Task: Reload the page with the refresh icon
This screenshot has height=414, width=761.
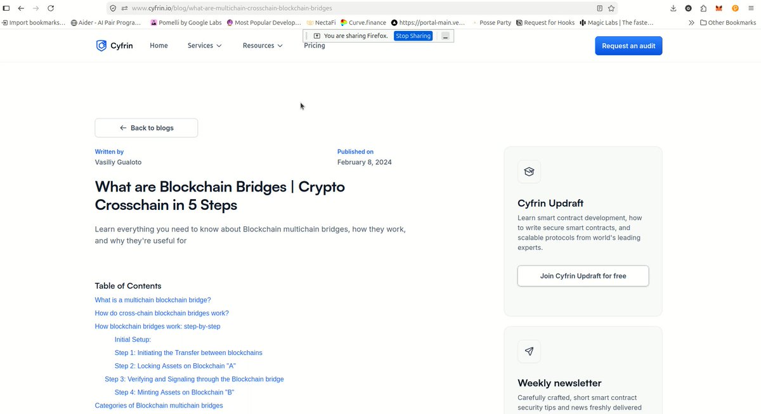Action: coord(51,8)
